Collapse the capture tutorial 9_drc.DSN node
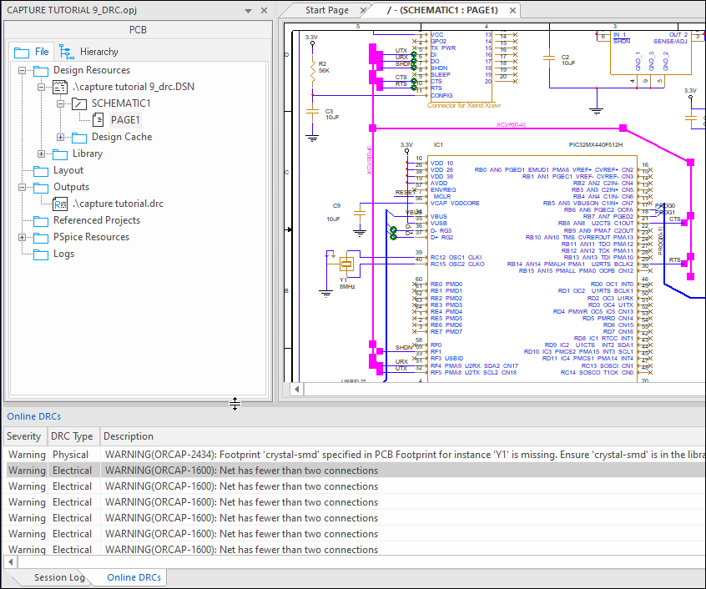Viewport: 706px width, 589px height. point(41,87)
